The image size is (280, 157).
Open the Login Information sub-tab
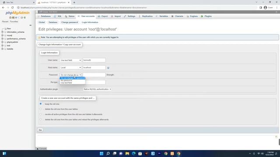point(90,22)
